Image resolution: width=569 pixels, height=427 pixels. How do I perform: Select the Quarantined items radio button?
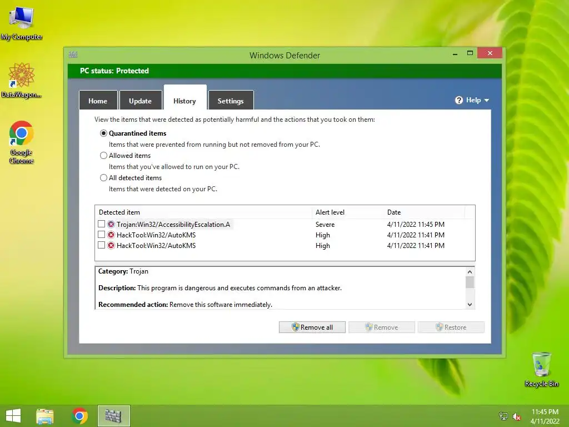(x=103, y=133)
